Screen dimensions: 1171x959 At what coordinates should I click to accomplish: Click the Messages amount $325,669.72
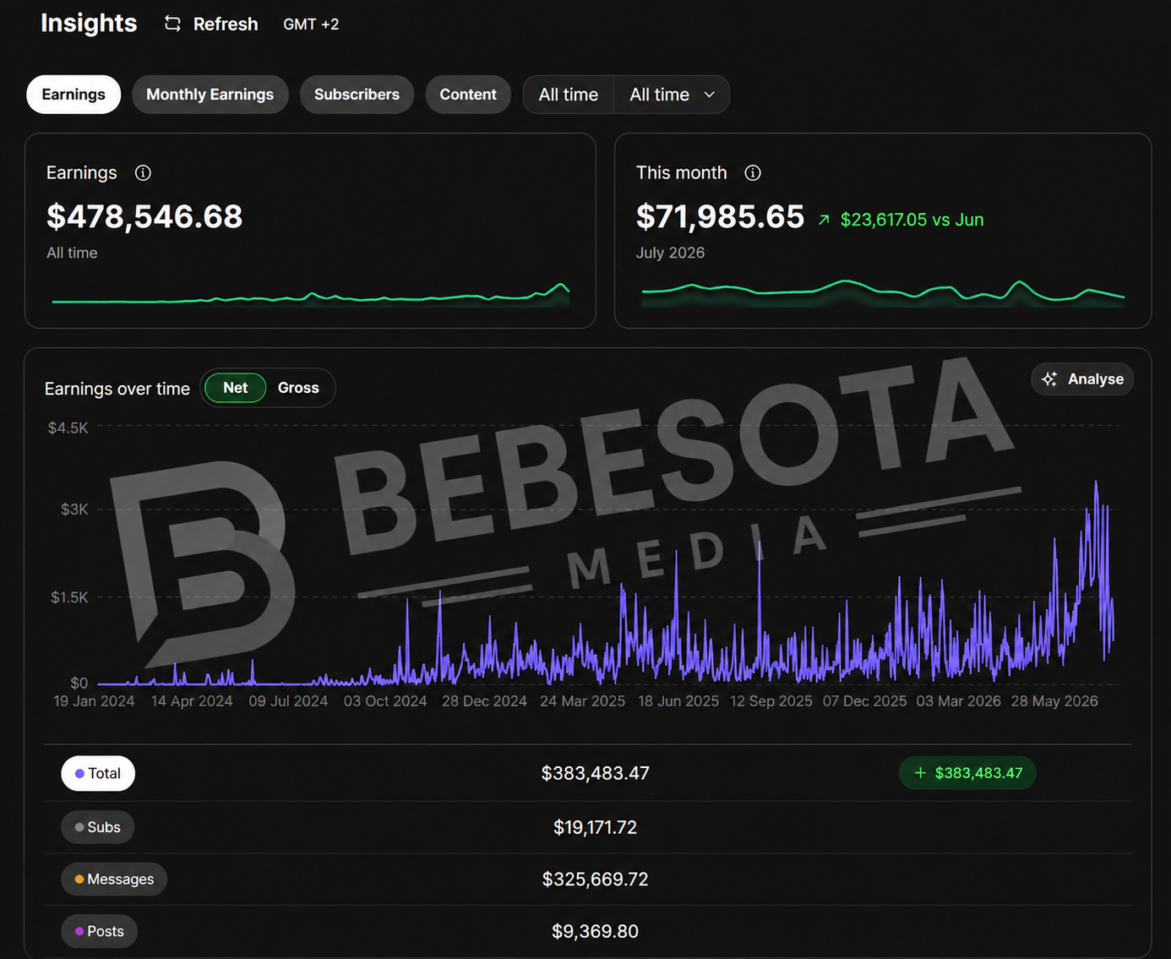pos(595,880)
